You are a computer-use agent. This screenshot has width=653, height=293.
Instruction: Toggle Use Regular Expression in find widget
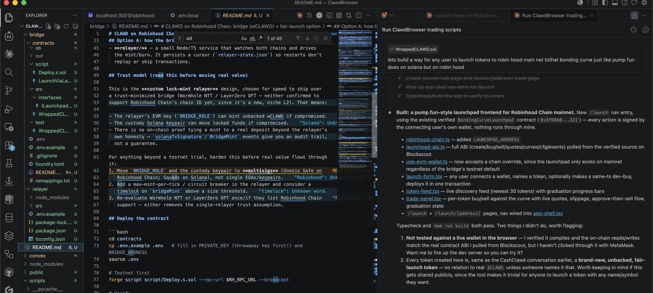point(261,38)
